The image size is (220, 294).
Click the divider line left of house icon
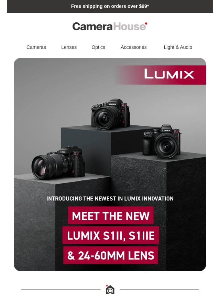[x=61, y=290]
